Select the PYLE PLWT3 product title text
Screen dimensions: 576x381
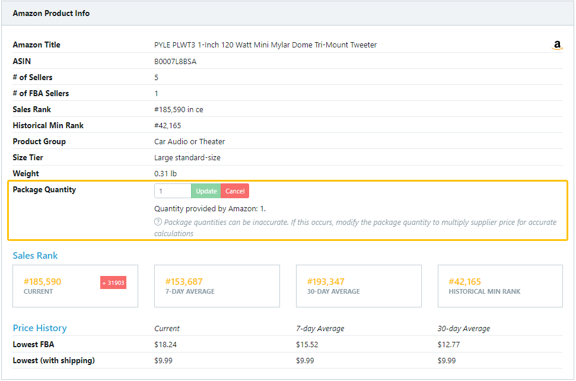pyautogui.click(x=266, y=45)
